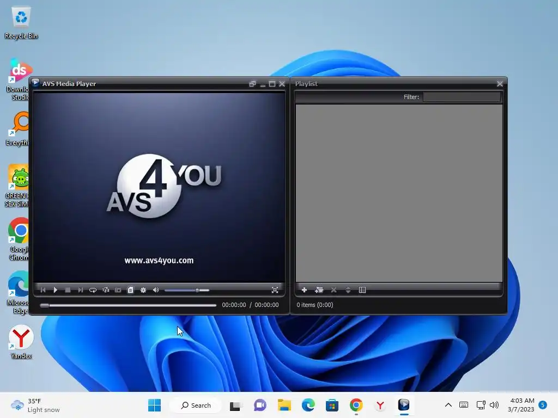Open the network status tray icon
The image size is (558, 418).
481,405
